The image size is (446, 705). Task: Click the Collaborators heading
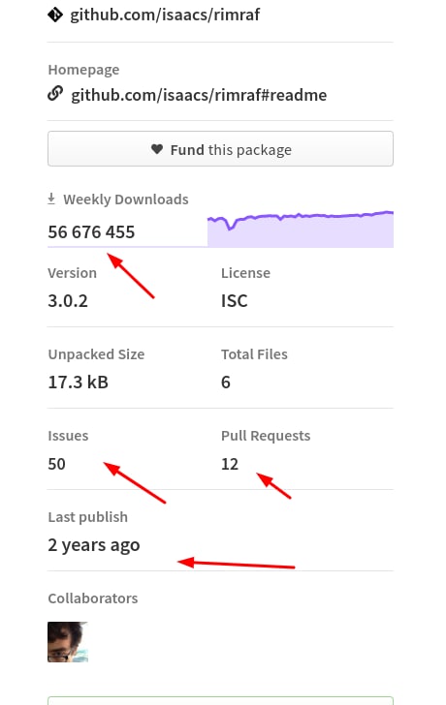(93, 598)
